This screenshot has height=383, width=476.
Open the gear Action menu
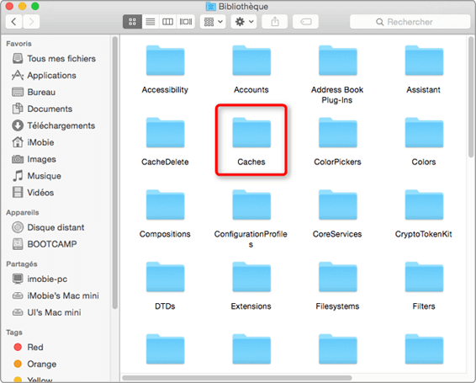pyautogui.click(x=244, y=22)
